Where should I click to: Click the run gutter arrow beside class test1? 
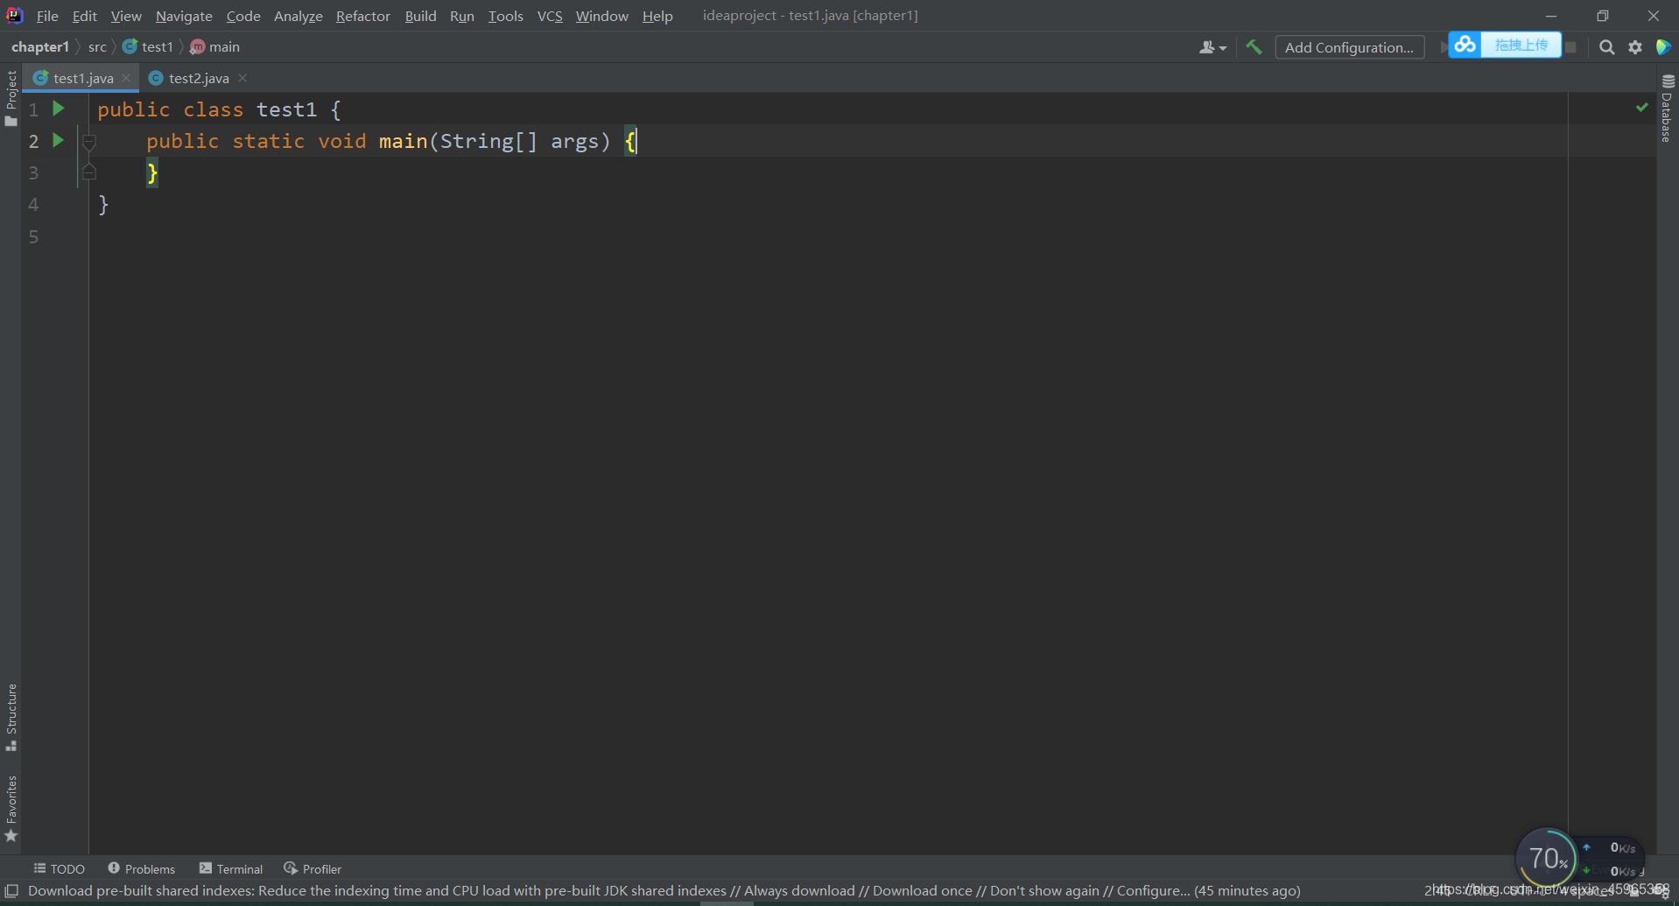[59, 109]
